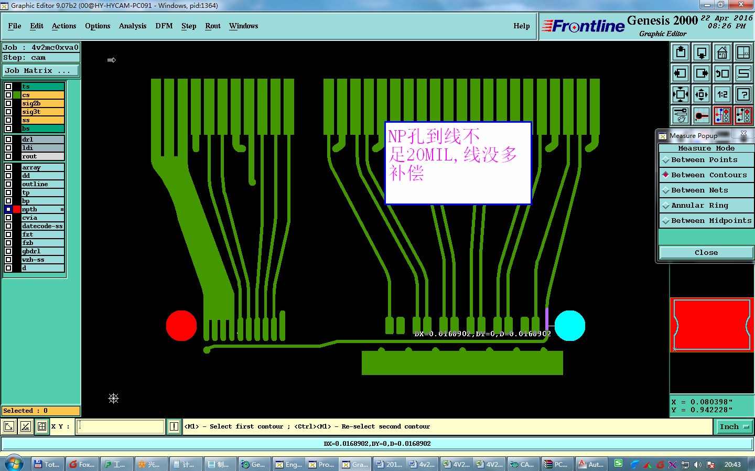The height and width of the screenshot is (471, 755).
Task: Click the red board overview thumbnail
Action: tap(712, 325)
